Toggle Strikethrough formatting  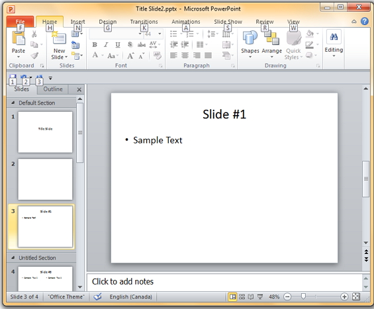[x=142, y=45]
